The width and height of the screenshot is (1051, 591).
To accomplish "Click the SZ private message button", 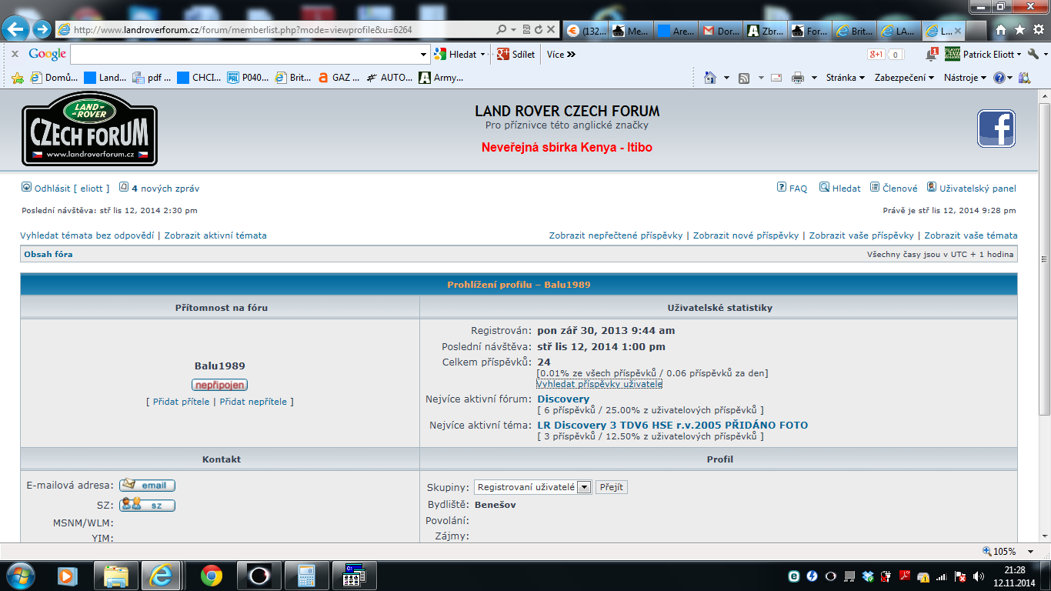I will click(147, 505).
